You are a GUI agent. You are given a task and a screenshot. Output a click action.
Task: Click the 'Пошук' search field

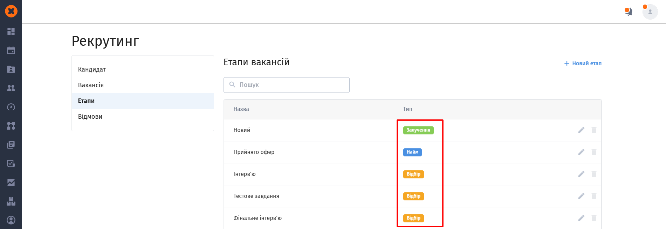pos(287,85)
